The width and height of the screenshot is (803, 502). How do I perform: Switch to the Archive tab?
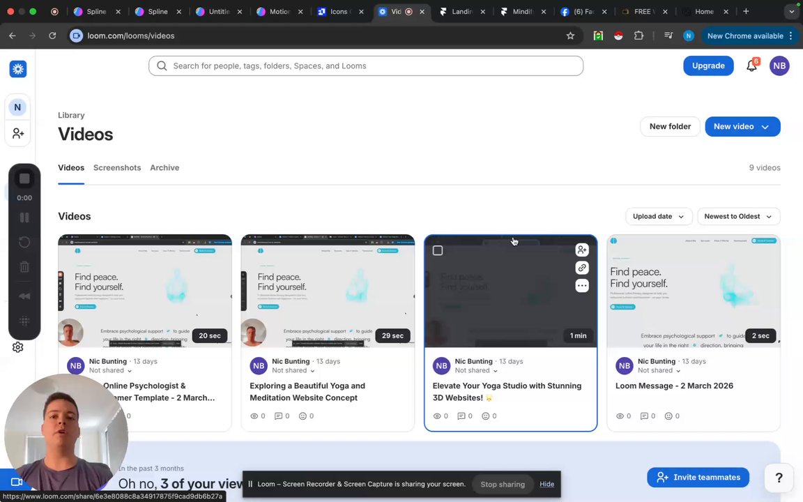coord(165,167)
